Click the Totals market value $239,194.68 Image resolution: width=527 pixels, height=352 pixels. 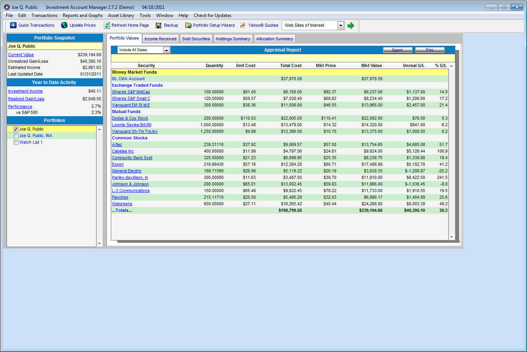[371, 211]
